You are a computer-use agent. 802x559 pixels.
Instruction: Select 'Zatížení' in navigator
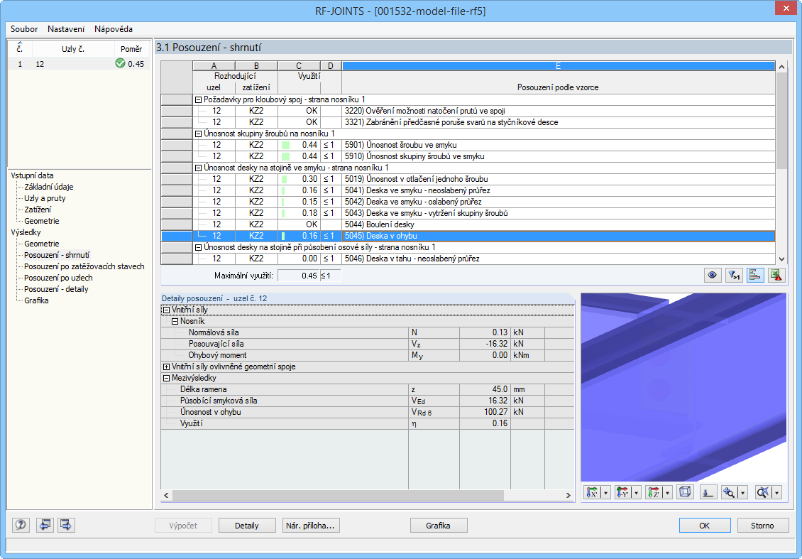click(38, 210)
